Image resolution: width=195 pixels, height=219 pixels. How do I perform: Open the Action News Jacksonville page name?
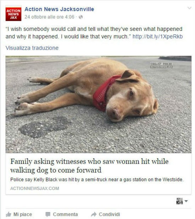click(59, 9)
